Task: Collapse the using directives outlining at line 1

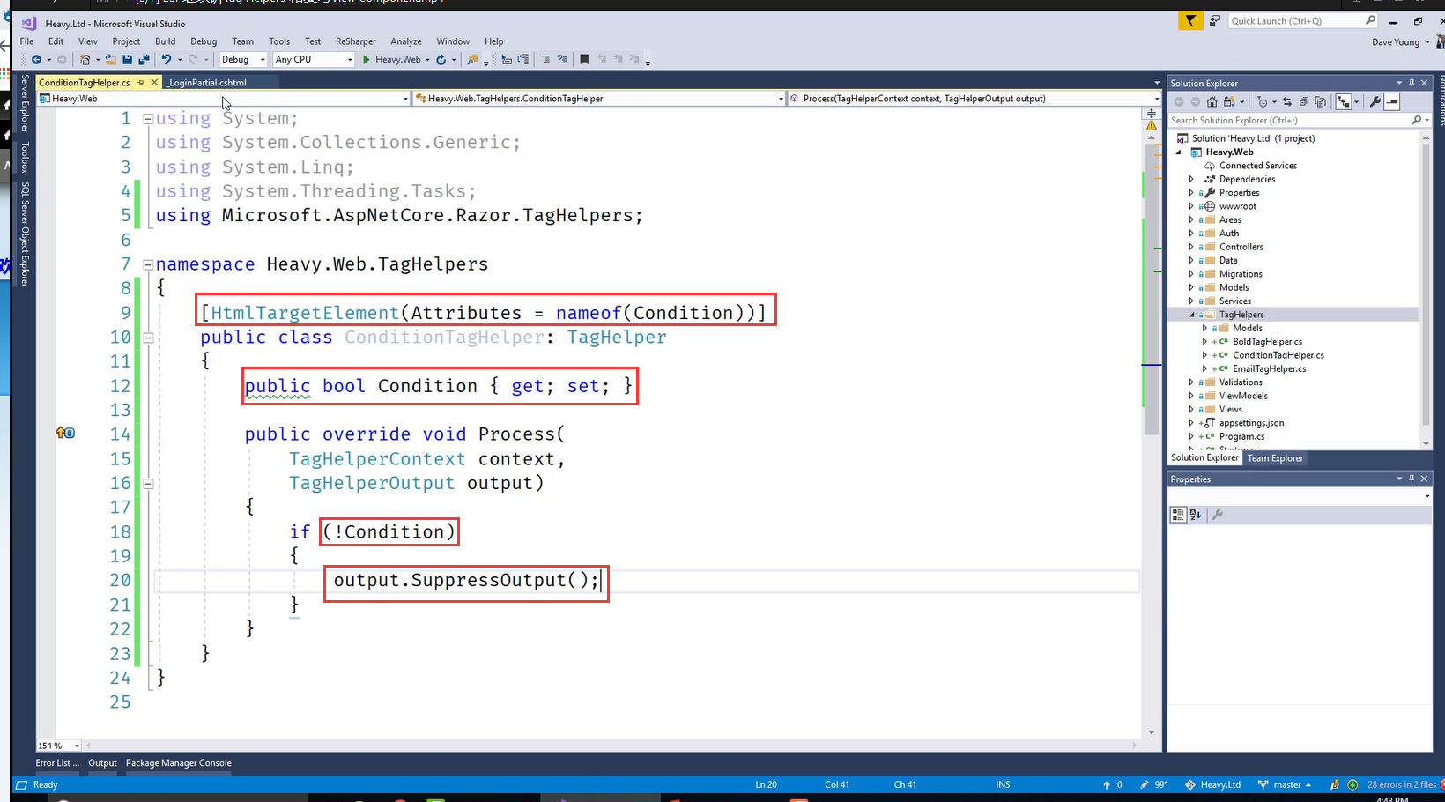Action: click(148, 118)
